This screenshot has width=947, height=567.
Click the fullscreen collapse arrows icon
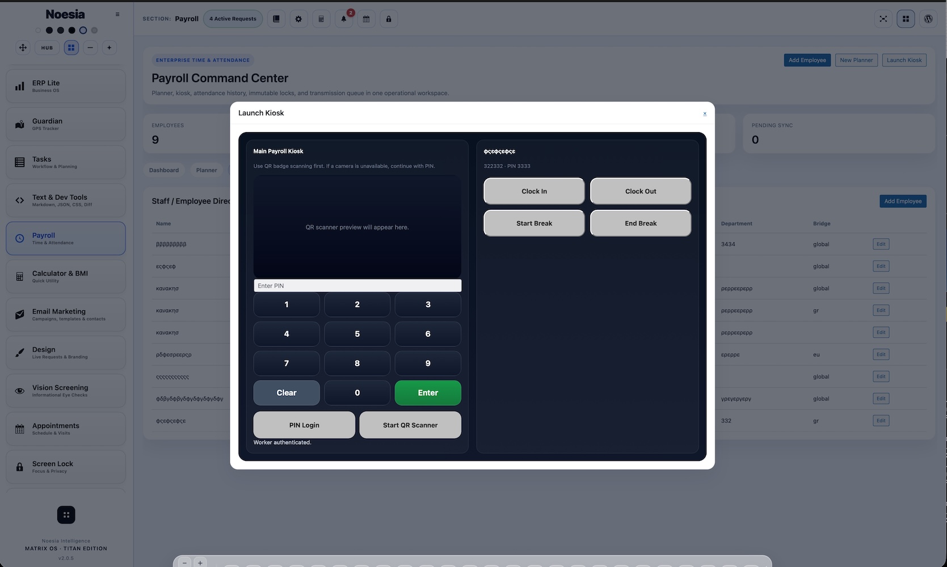(x=883, y=19)
